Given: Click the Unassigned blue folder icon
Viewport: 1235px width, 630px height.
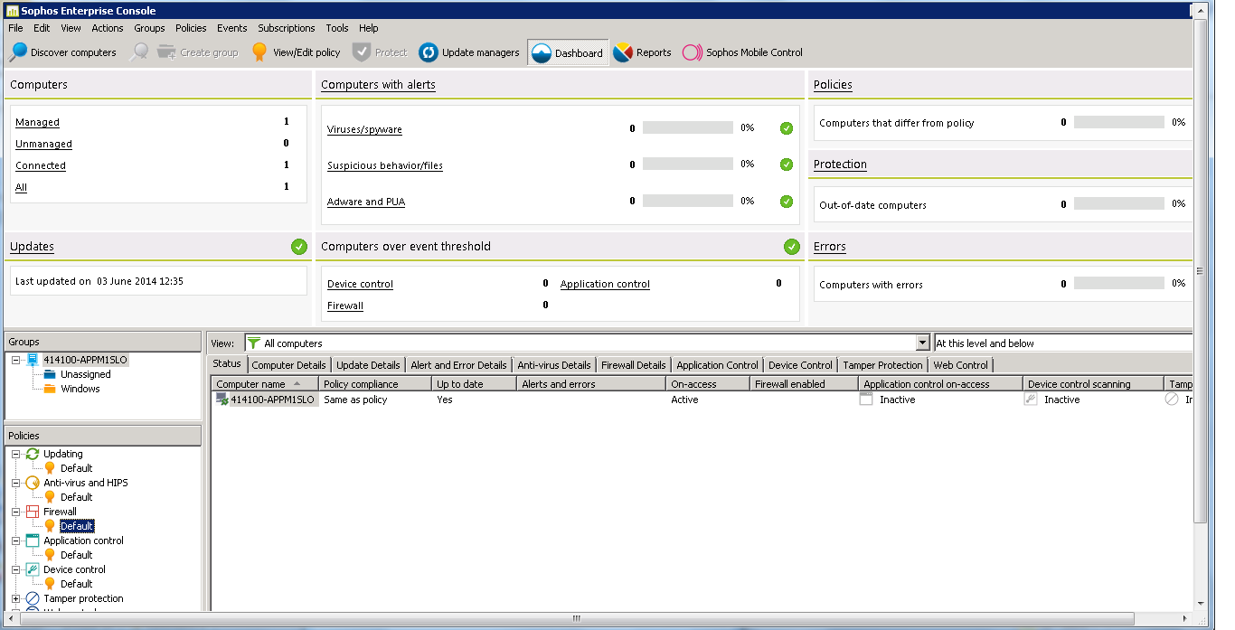Looking at the screenshot, I should [x=50, y=374].
